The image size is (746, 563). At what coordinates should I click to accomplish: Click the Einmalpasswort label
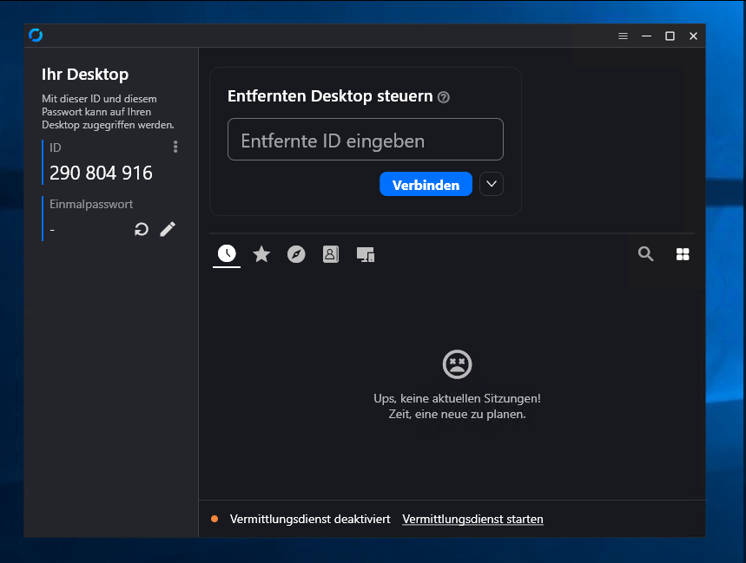(91, 205)
